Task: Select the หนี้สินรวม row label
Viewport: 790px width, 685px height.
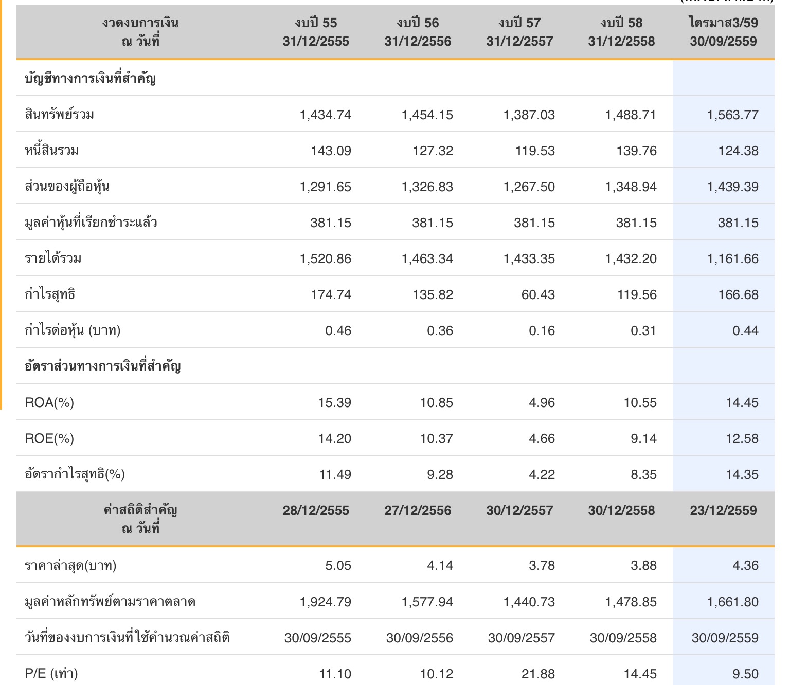Action: tap(51, 150)
